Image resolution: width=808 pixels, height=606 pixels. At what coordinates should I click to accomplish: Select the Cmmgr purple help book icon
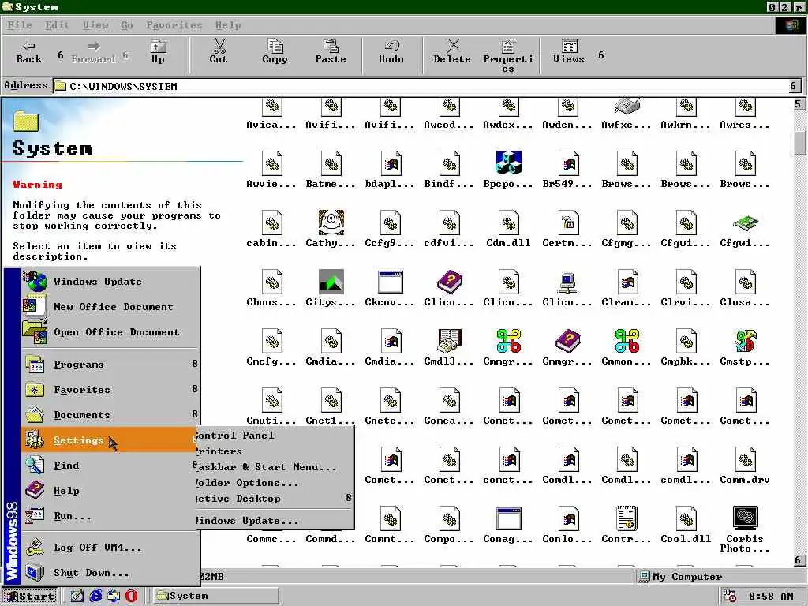[x=568, y=341]
